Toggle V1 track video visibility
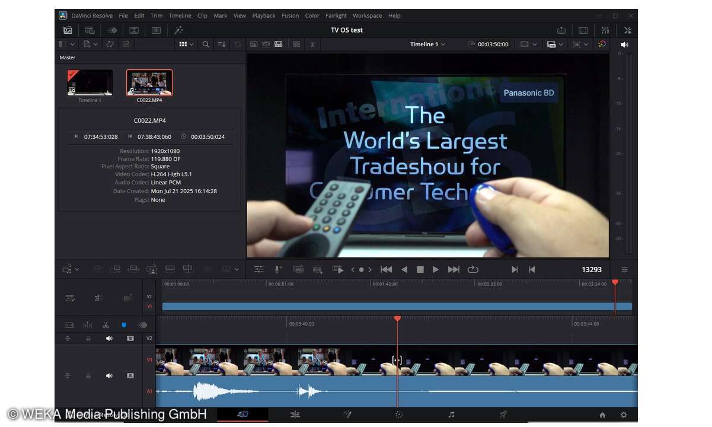 pyautogui.click(x=130, y=375)
